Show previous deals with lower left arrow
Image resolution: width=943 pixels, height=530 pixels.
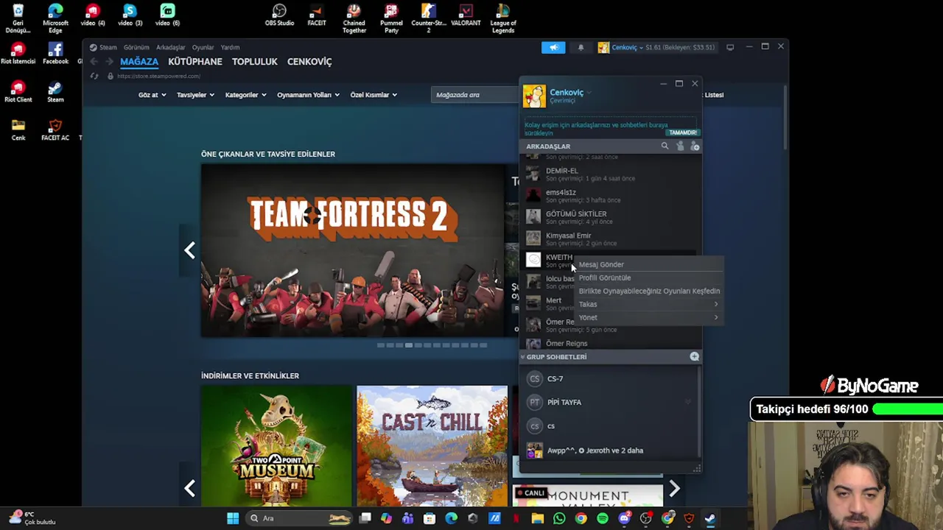[x=189, y=488]
